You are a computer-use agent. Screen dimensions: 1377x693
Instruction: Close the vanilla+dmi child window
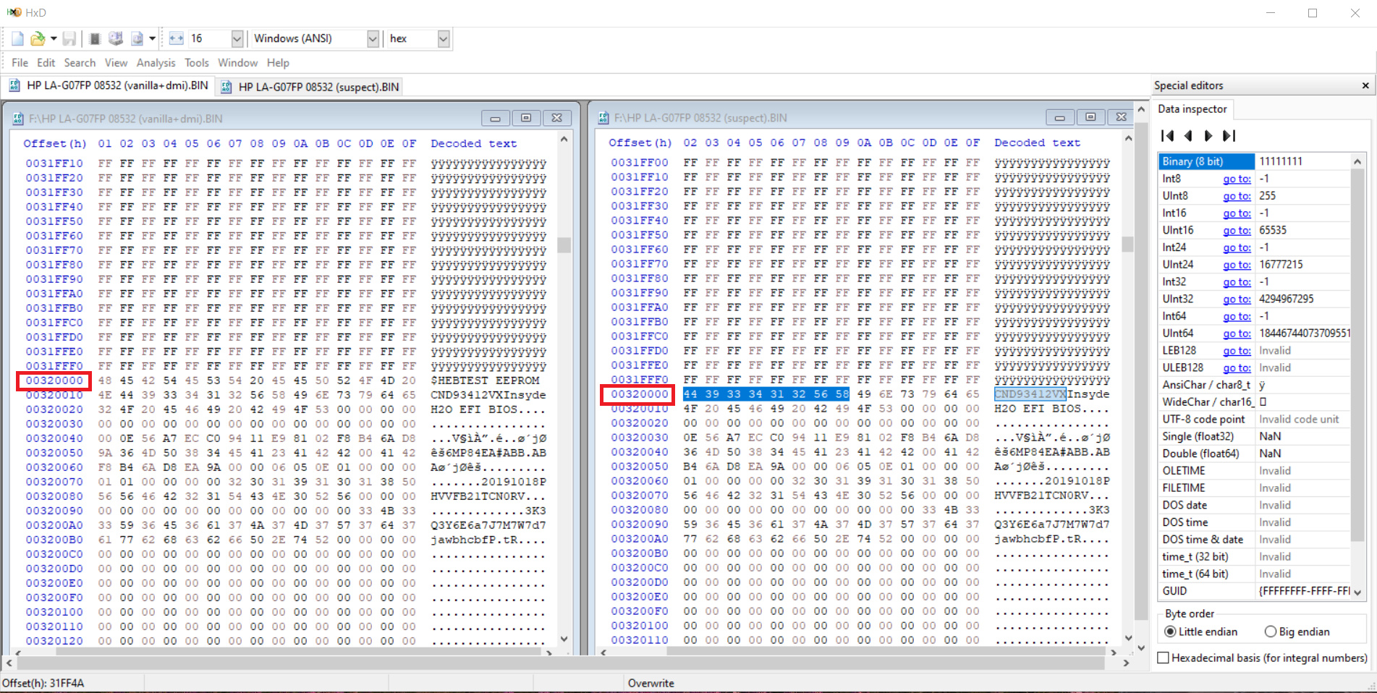pyautogui.click(x=557, y=119)
